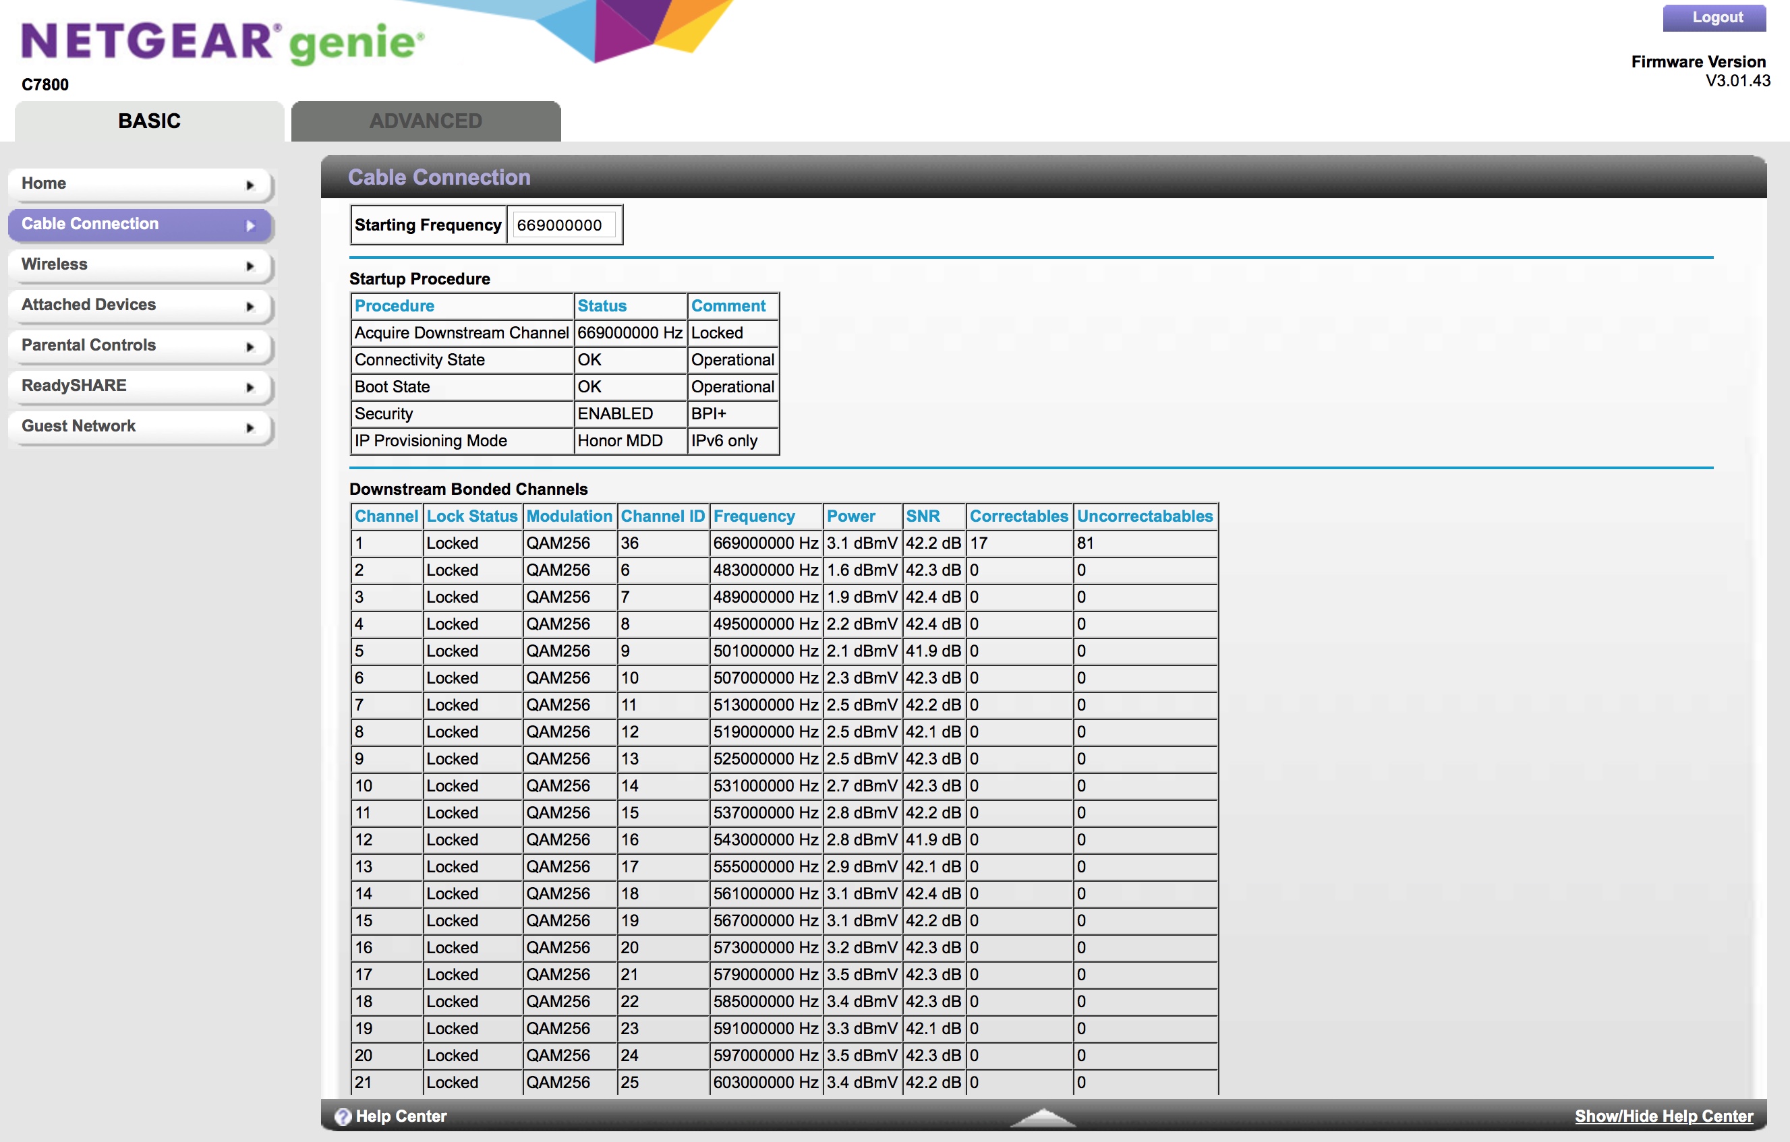Click the help panel up-arrow triangle
1790x1142 pixels.
pyautogui.click(x=1043, y=1117)
